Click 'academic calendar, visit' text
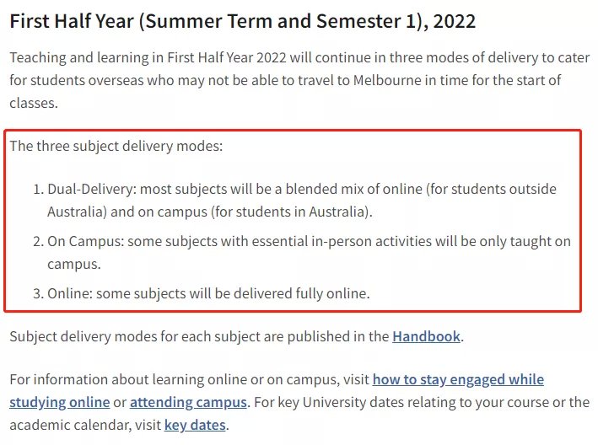This screenshot has width=598, height=445. coord(85,425)
